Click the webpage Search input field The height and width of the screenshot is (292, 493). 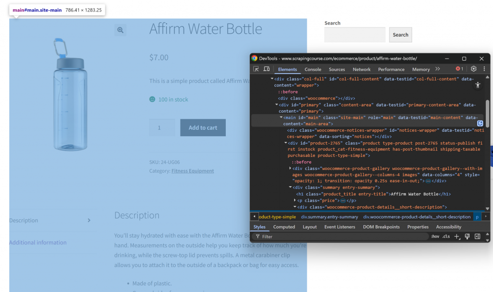(355, 35)
